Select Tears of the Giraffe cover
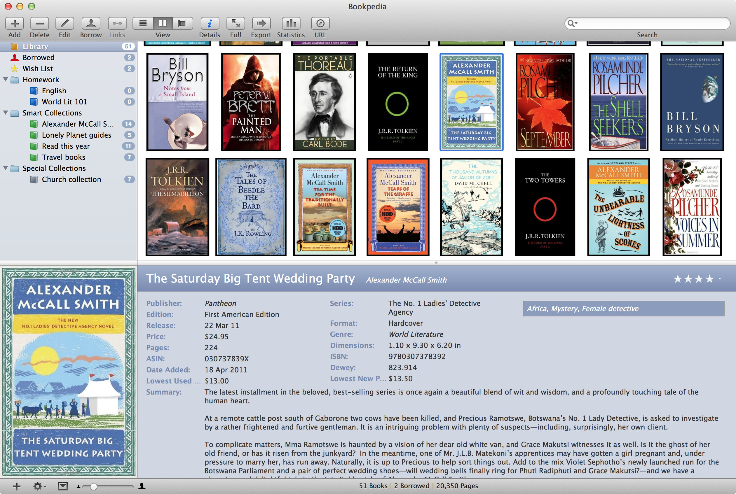 tap(398, 207)
